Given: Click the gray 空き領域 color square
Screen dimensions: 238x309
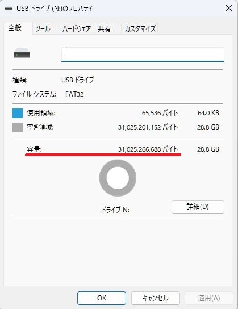Looking at the screenshot, I should click(x=18, y=127).
